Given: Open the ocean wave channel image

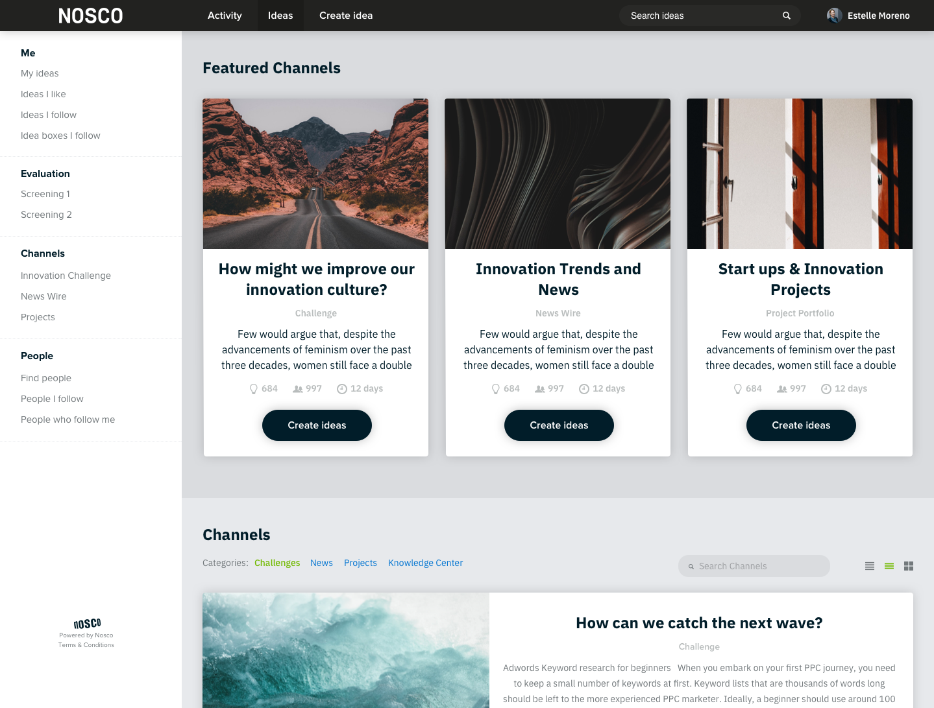Looking at the screenshot, I should pyautogui.click(x=346, y=650).
